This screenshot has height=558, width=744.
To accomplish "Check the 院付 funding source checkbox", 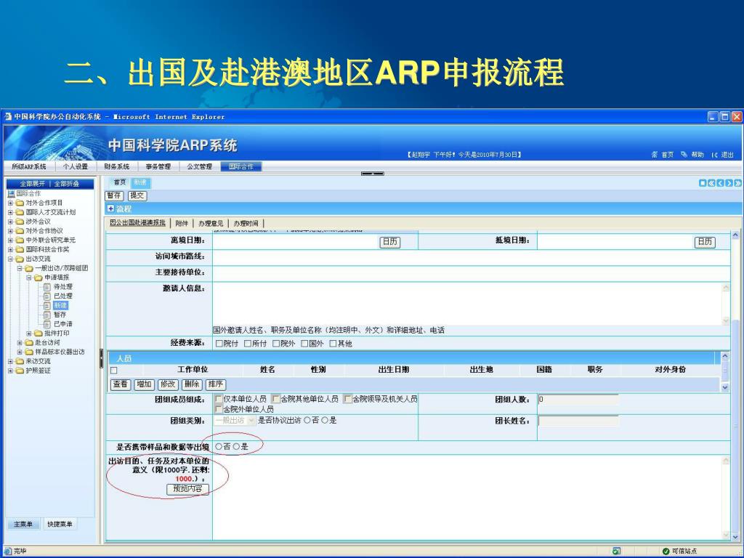I will click(219, 344).
